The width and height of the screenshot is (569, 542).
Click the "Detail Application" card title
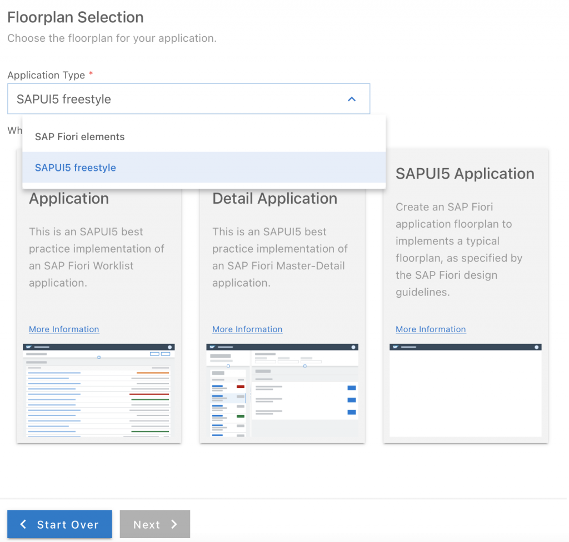(274, 199)
